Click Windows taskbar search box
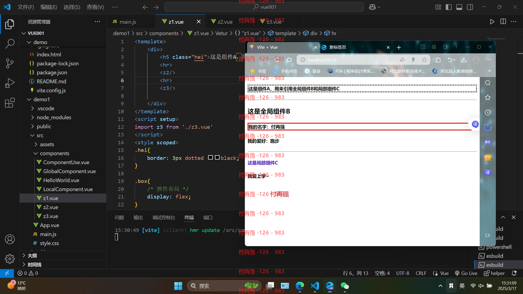Image resolution: width=523 pixels, height=294 pixels. (x=224, y=286)
